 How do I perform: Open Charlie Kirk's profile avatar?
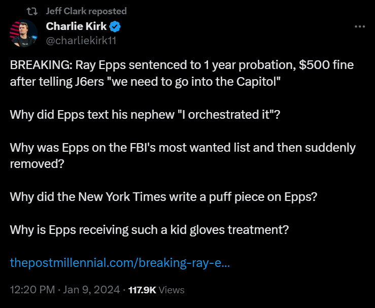[x=23, y=33]
